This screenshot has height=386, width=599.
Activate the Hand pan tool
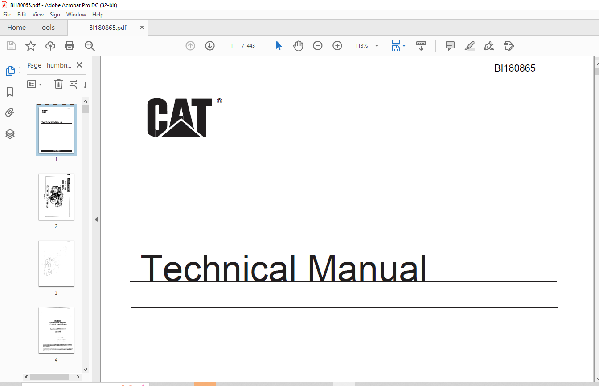(x=298, y=46)
